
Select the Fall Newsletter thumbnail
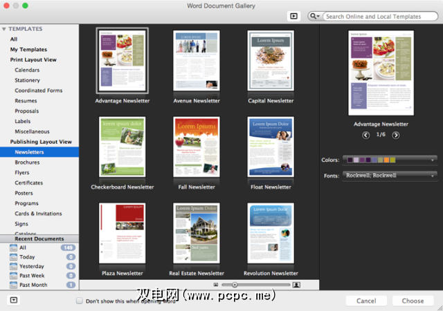pyautogui.click(x=197, y=147)
